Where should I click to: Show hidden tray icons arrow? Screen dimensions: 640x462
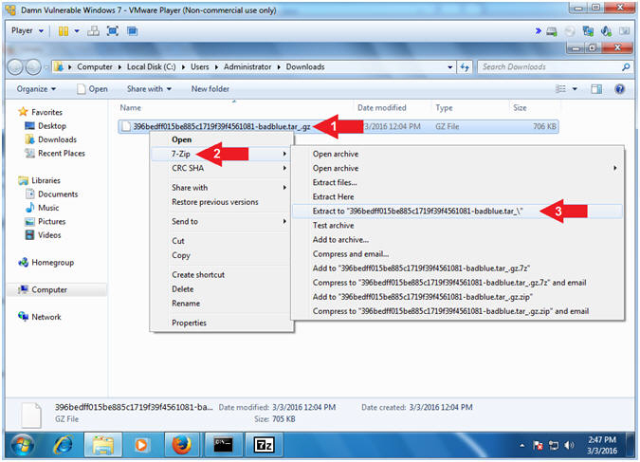(x=522, y=446)
